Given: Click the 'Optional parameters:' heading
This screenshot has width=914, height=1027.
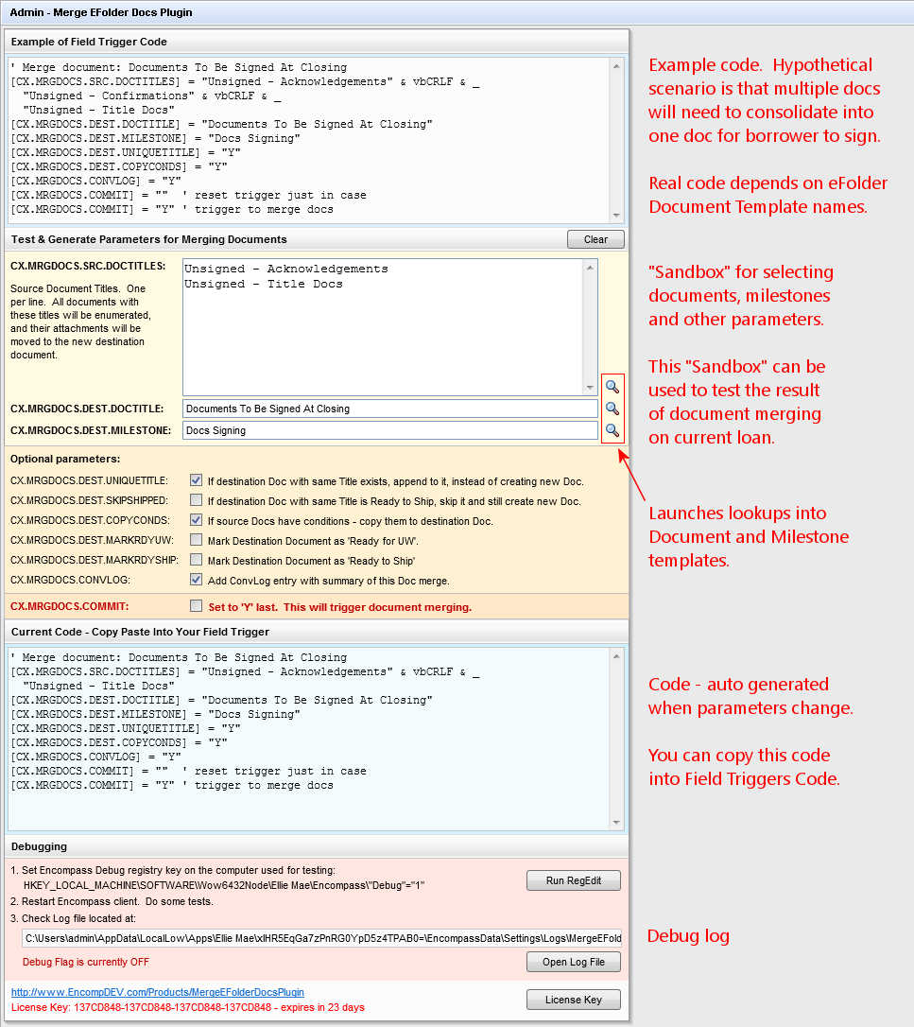Looking at the screenshot, I should pos(65,460).
